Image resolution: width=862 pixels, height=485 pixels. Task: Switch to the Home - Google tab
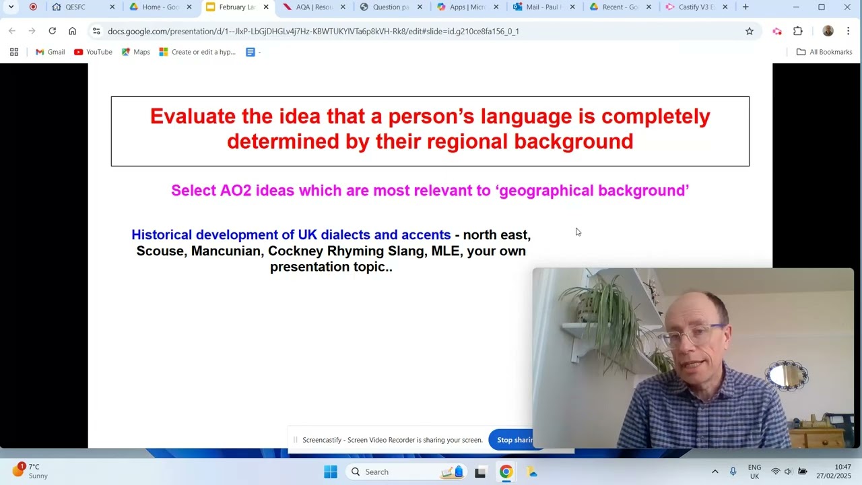pos(160,7)
